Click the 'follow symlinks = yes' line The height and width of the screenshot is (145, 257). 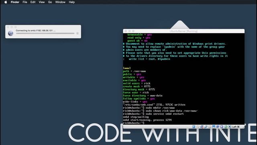click(139, 99)
